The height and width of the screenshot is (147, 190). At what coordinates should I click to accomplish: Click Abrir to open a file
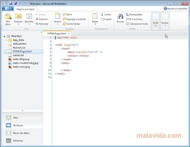pyautogui.click(x=67, y=14)
